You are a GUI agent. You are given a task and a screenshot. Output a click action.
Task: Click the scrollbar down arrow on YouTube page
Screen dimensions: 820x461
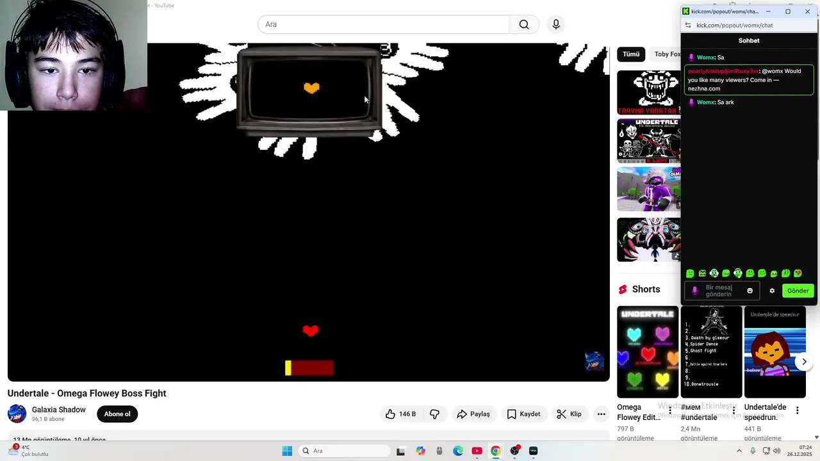[x=816, y=437]
